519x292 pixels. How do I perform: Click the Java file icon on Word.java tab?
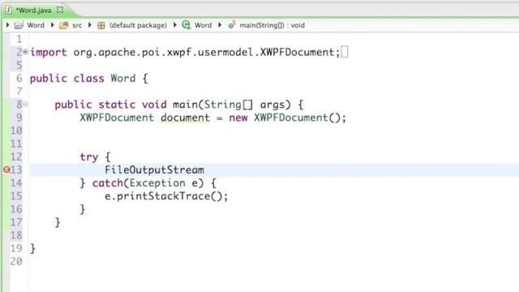coord(9,10)
